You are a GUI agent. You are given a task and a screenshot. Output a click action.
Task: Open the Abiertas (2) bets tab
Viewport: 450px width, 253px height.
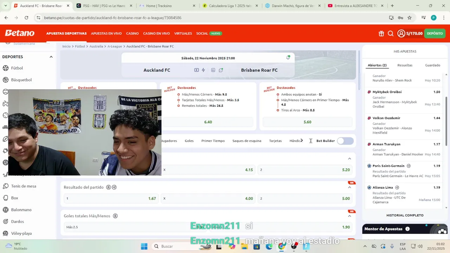[377, 65]
